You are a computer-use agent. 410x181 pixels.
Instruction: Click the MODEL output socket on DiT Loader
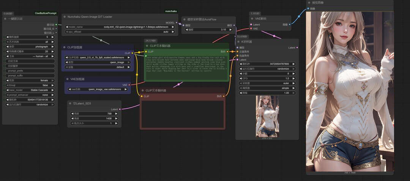(177, 23)
